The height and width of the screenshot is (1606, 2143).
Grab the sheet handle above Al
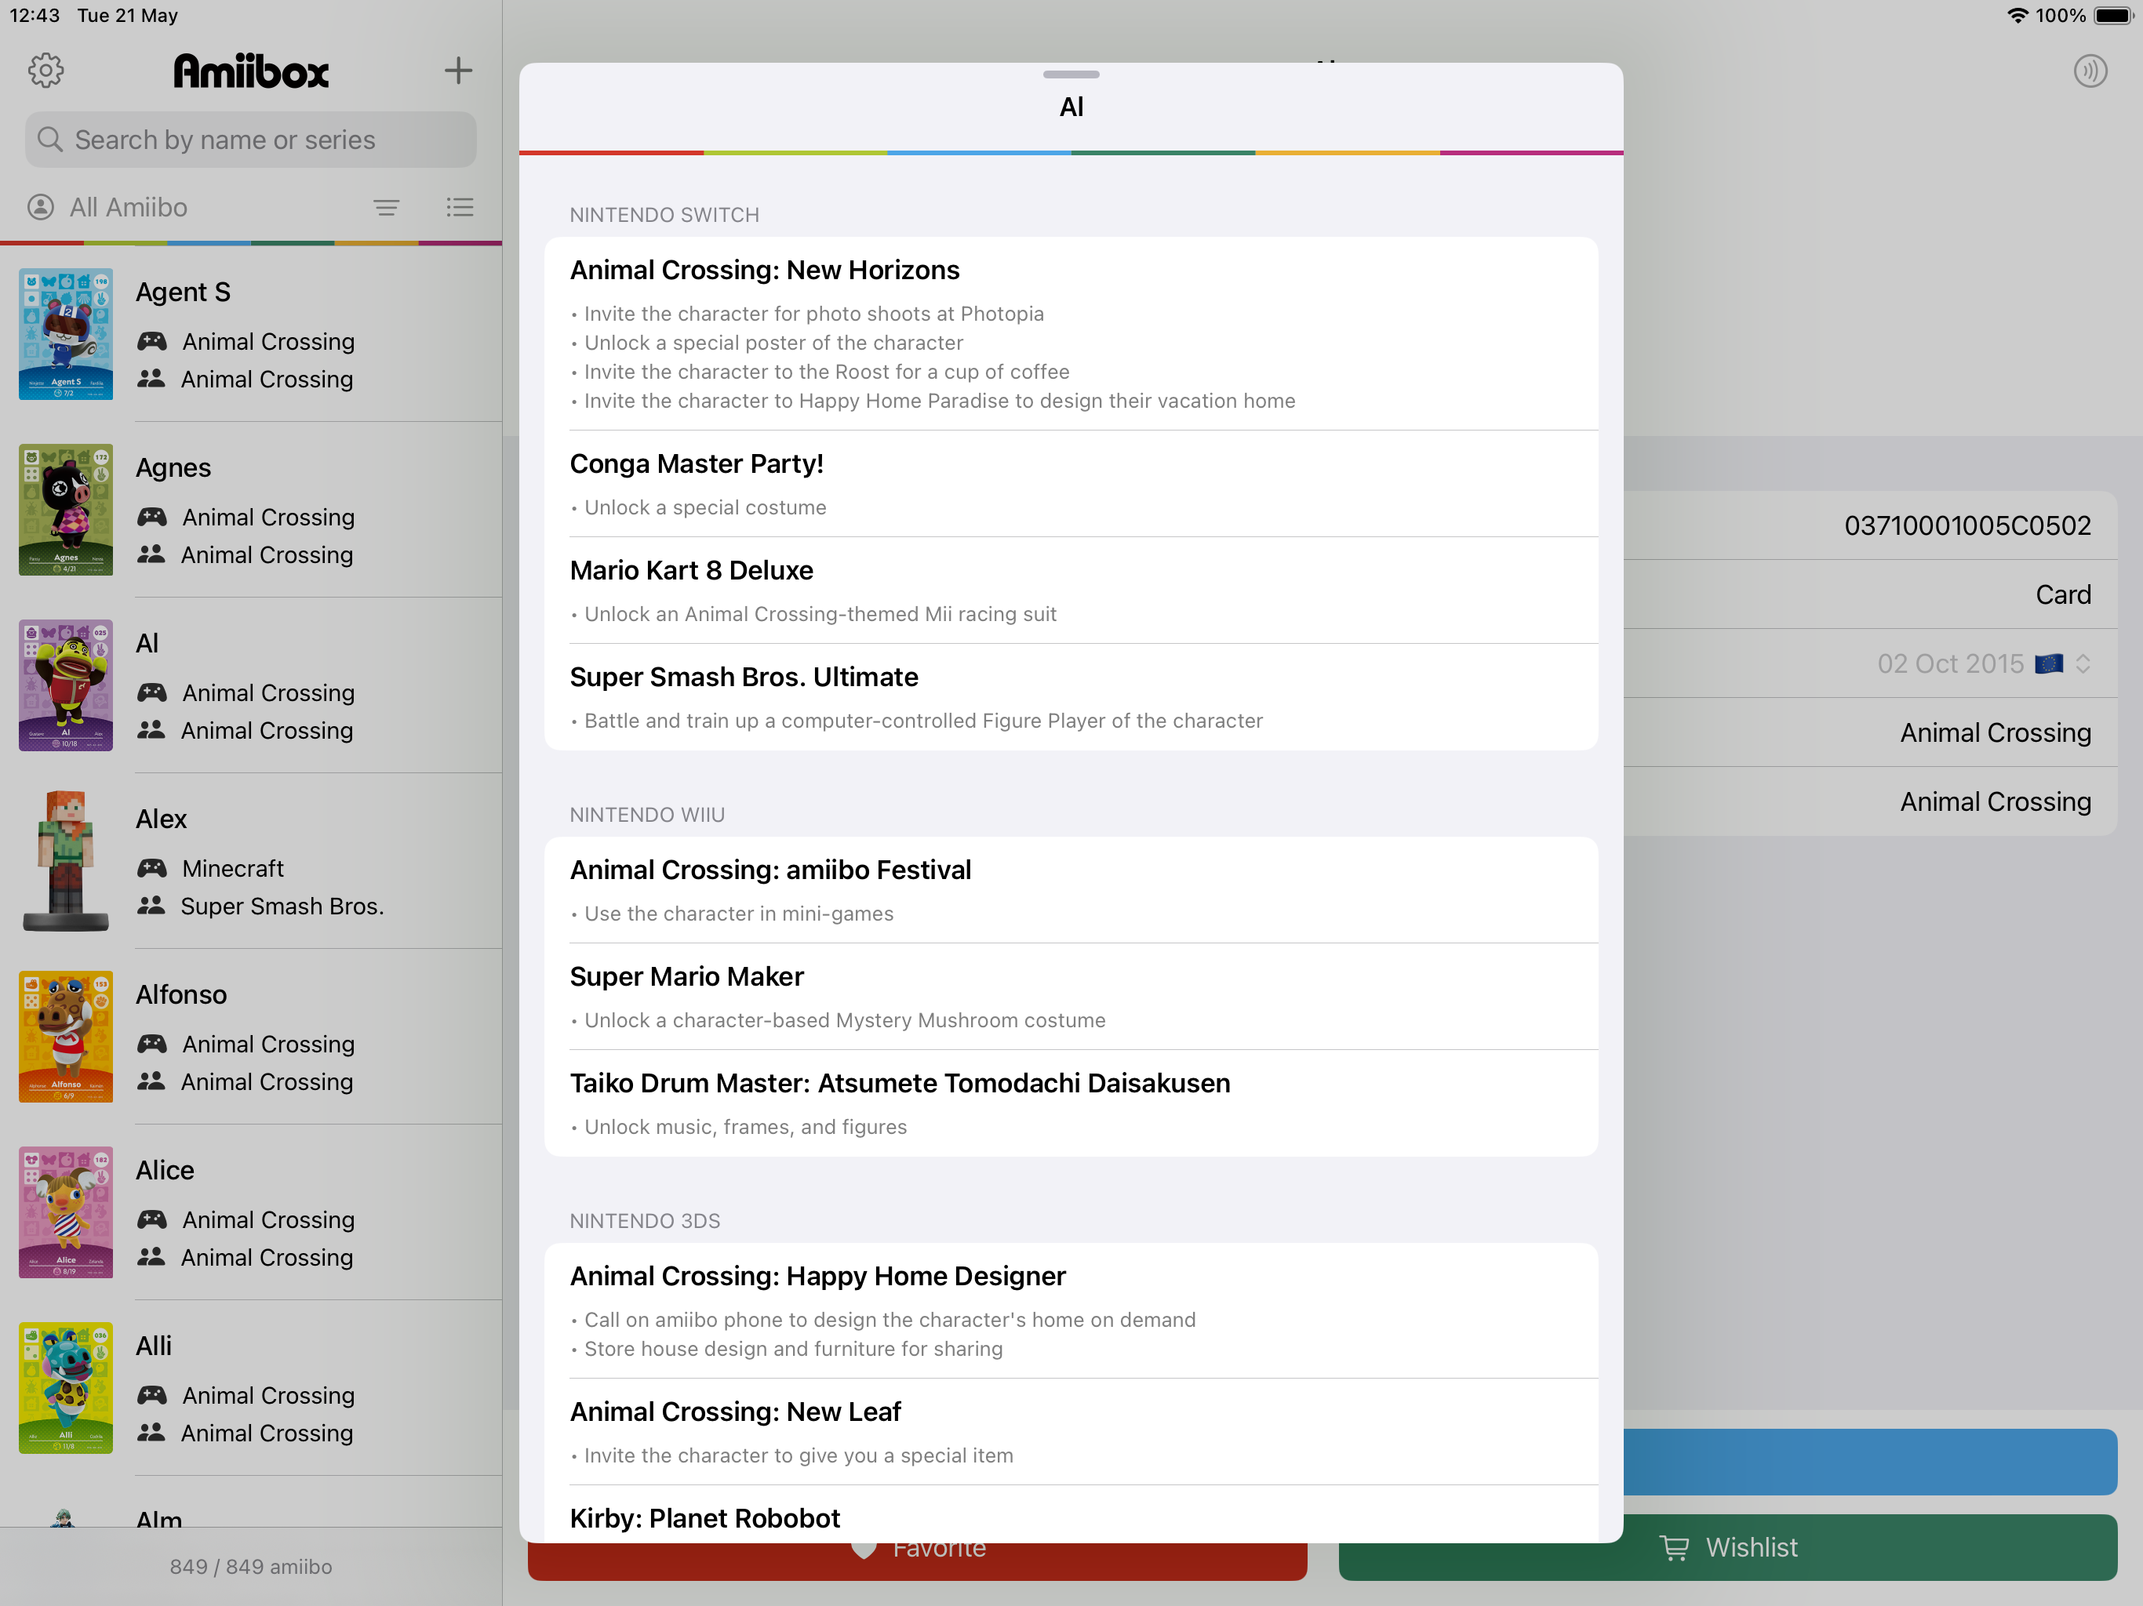coord(1071,74)
